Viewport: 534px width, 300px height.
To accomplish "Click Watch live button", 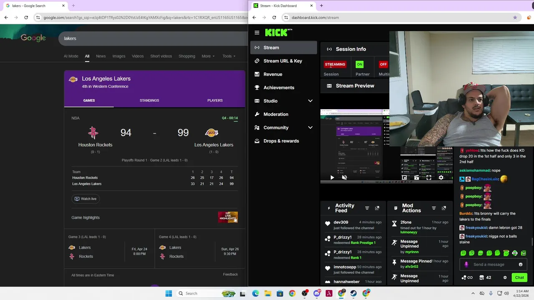I will point(86,199).
